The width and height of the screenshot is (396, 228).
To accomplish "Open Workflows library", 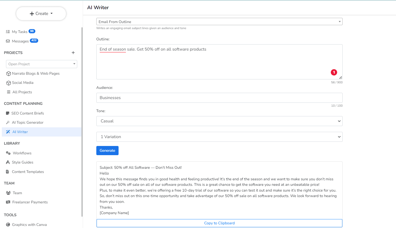I will point(22,153).
